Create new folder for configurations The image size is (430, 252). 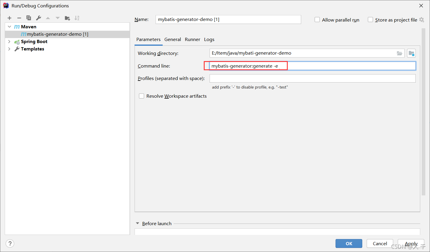[67, 18]
